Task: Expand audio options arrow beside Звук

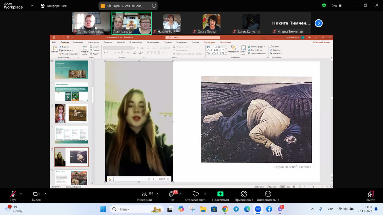Action: click(x=21, y=193)
